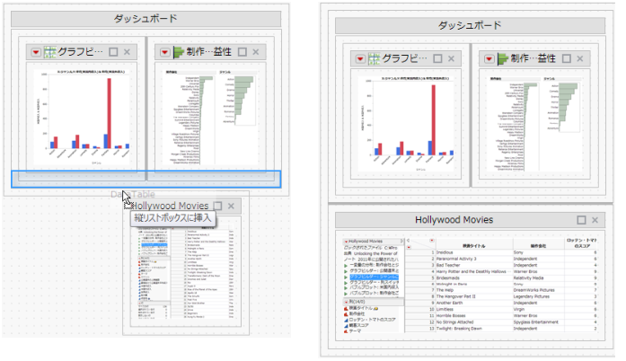Viewport: 626px width, 361px height.
Task: Select row number 10 for Limitless
Action: click(x=420, y=310)
